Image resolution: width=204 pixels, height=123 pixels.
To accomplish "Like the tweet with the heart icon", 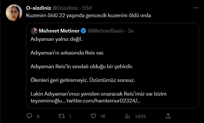I will tap(93, 116).
